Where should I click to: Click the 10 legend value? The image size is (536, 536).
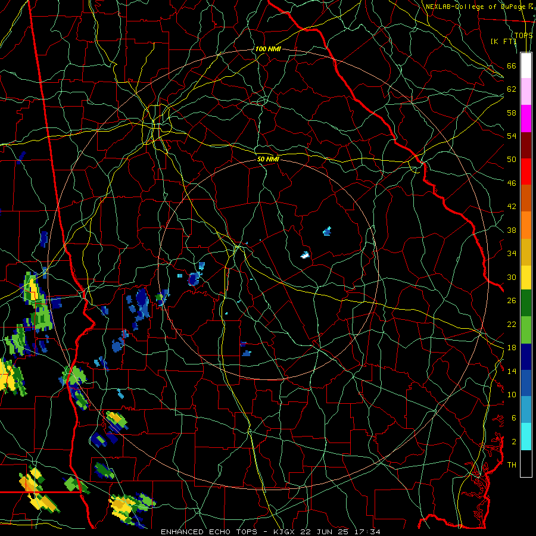[x=512, y=394]
